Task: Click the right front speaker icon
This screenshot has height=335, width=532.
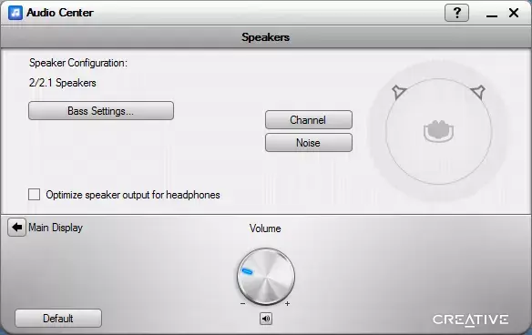Action: click(478, 91)
